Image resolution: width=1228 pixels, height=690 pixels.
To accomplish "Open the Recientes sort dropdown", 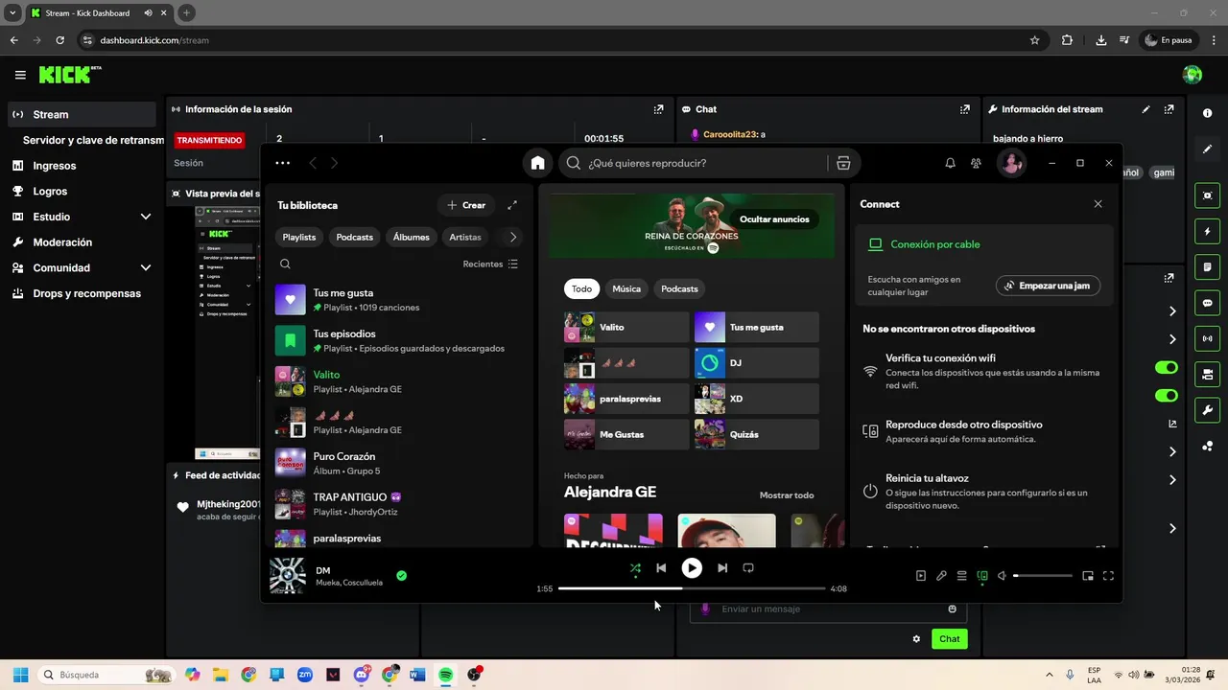I will coord(490,264).
